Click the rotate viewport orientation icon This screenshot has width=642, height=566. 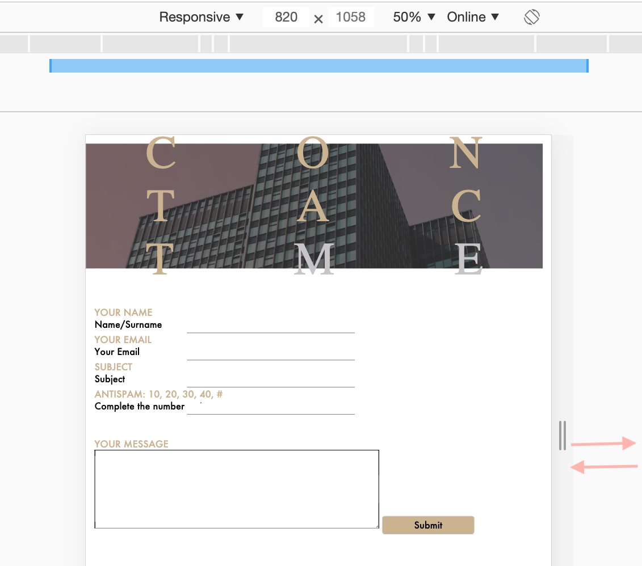click(531, 17)
